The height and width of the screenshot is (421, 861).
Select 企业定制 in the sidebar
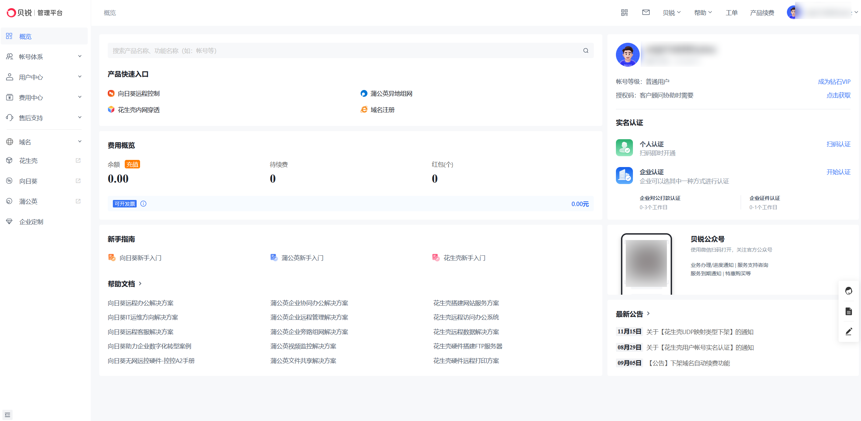31,222
